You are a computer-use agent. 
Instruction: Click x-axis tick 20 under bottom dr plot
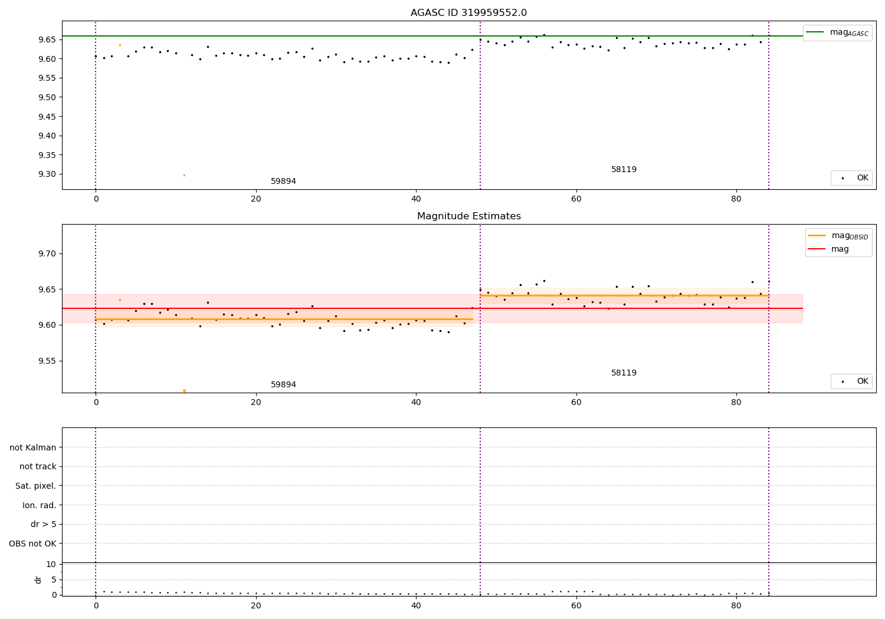pos(255,606)
